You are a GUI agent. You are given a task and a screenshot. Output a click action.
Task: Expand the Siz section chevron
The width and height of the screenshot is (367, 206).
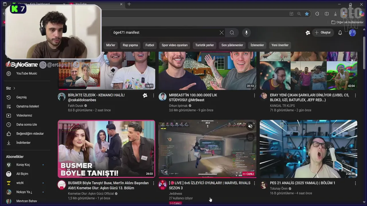click(x=14, y=88)
